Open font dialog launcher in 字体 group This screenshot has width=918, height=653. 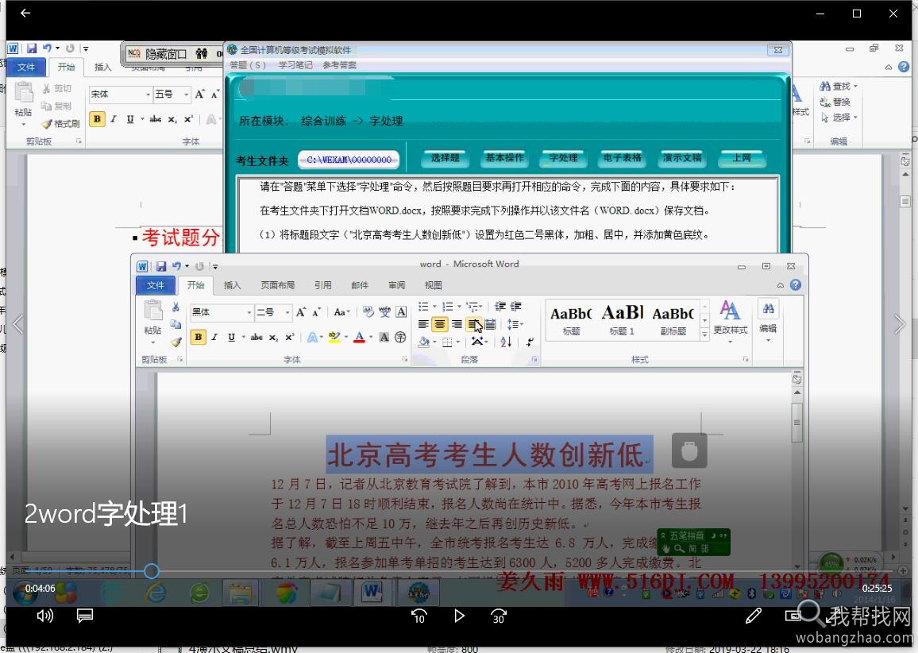pyautogui.click(x=404, y=359)
